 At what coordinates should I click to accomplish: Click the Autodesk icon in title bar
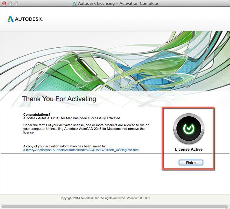(x=74, y=3)
